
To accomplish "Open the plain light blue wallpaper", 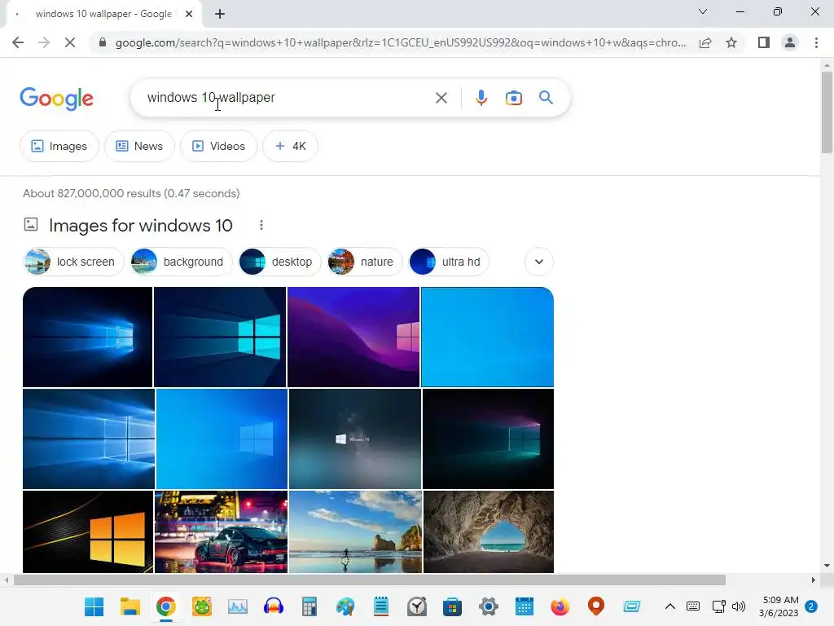I will (x=487, y=337).
